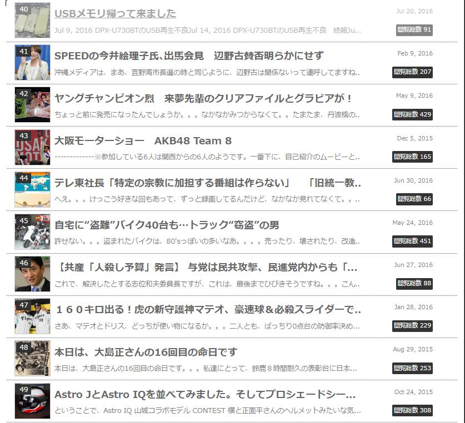This screenshot has height=423, width=465.
Task: Open thumbnail numbered 42 magazine photo
Action: 32,104
